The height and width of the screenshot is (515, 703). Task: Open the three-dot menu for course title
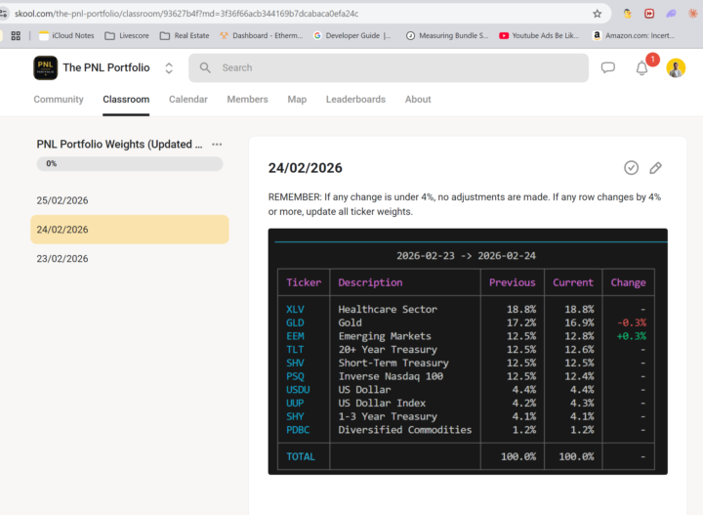[x=217, y=145]
